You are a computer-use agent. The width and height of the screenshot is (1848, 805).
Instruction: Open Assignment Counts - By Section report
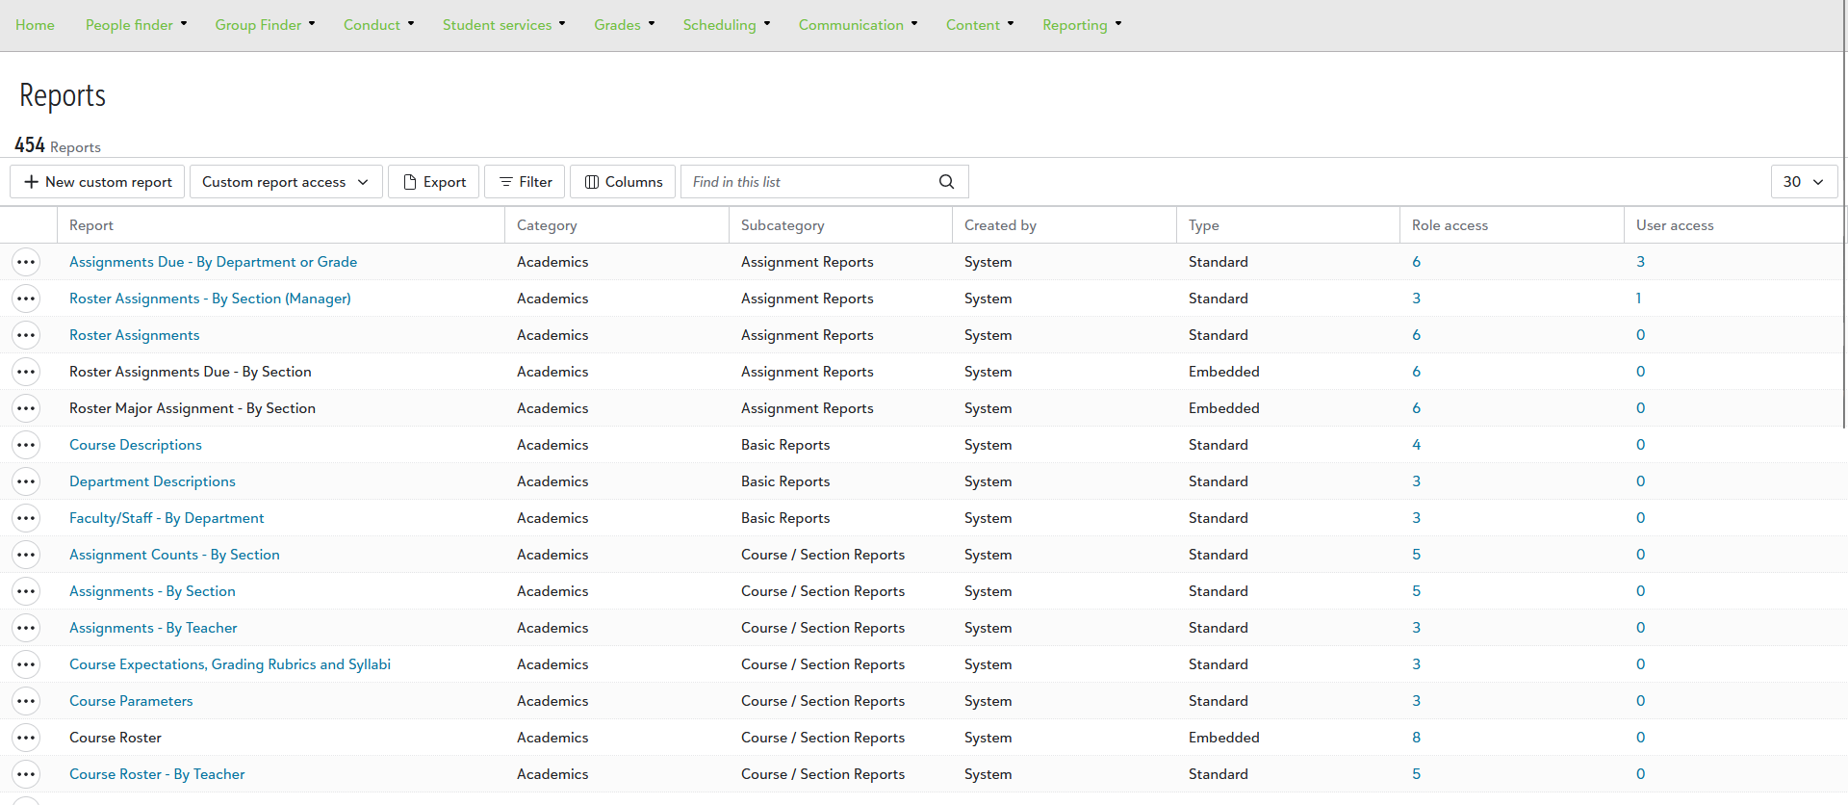[x=174, y=555]
